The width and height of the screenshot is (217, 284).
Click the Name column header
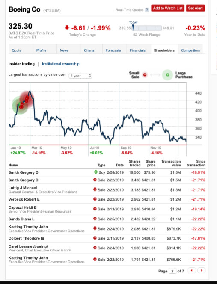point(13,165)
